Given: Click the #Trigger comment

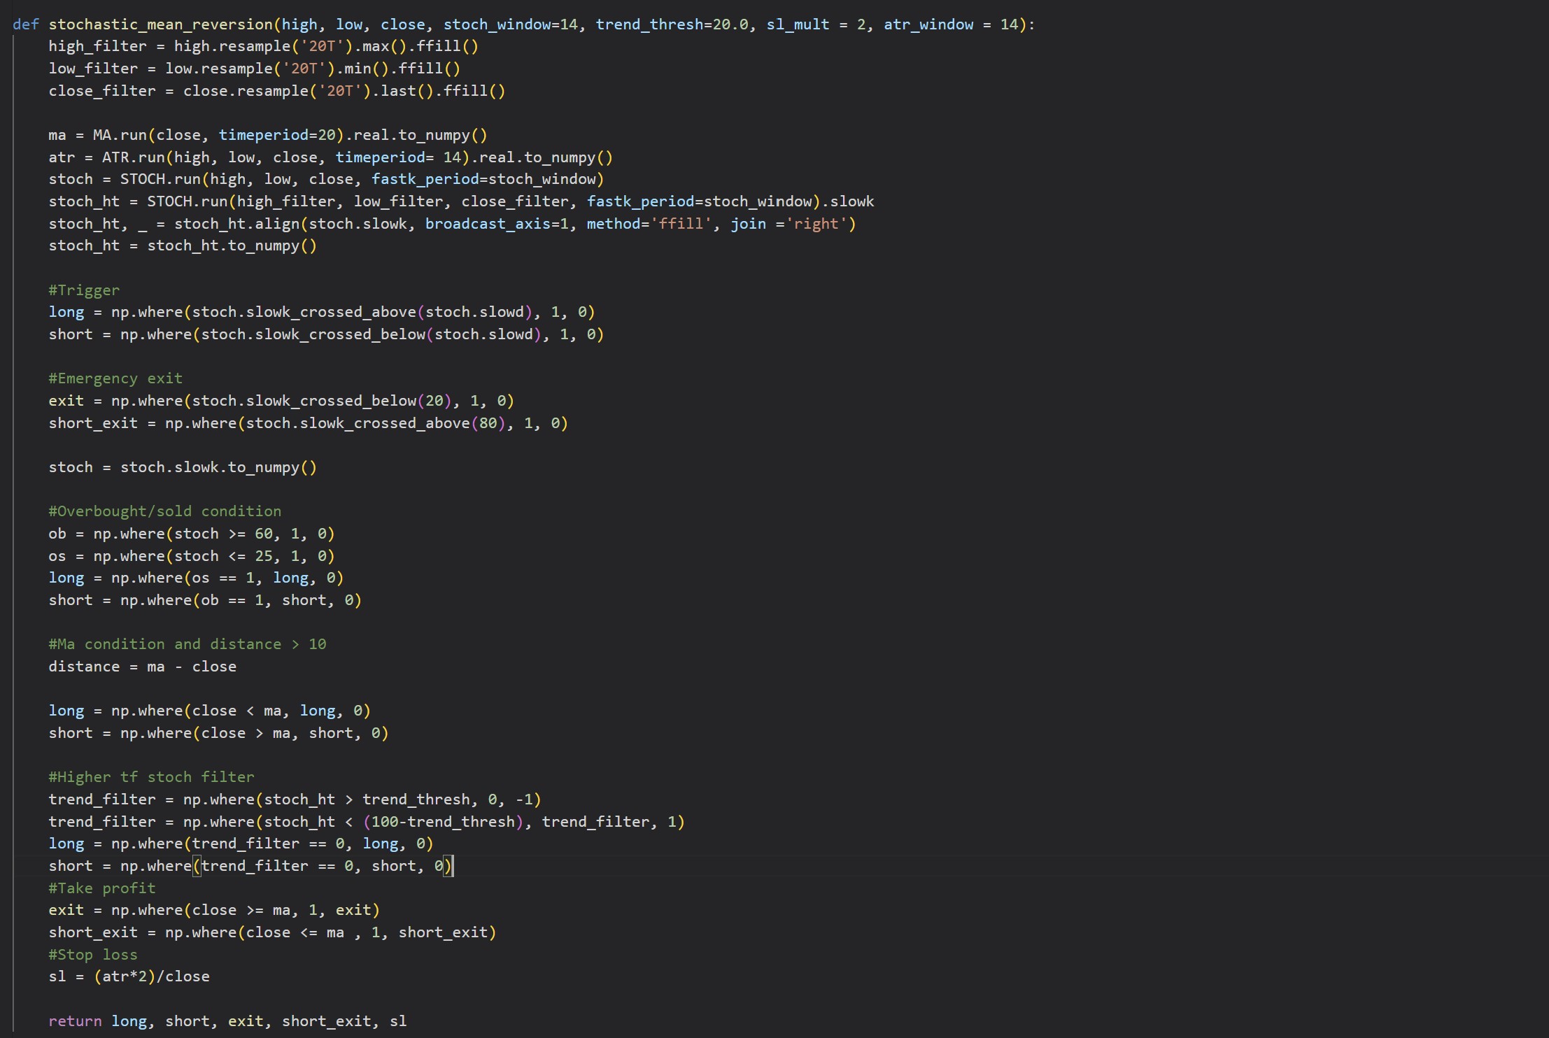Looking at the screenshot, I should tap(83, 290).
